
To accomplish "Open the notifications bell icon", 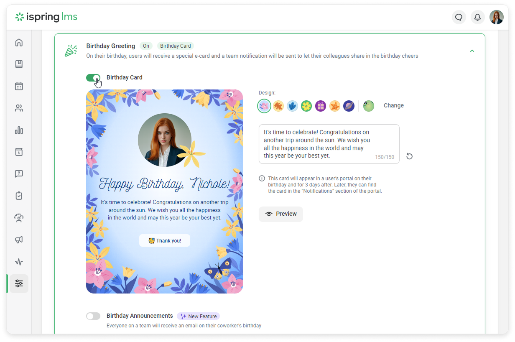I will (477, 17).
